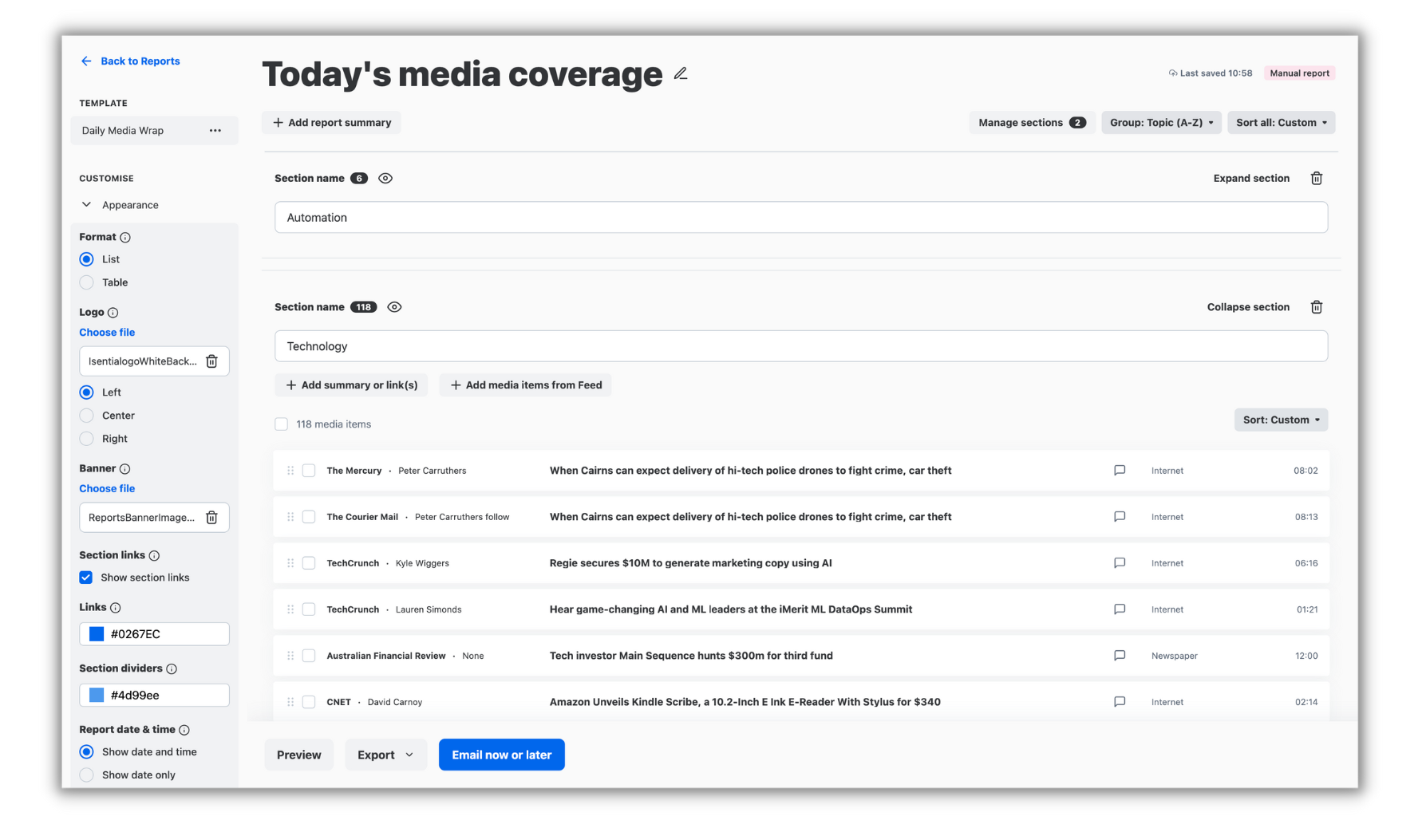The height and width of the screenshot is (828, 1426).
Task: Open comment icon on CNET Kindle Scribe row
Action: [1120, 702]
